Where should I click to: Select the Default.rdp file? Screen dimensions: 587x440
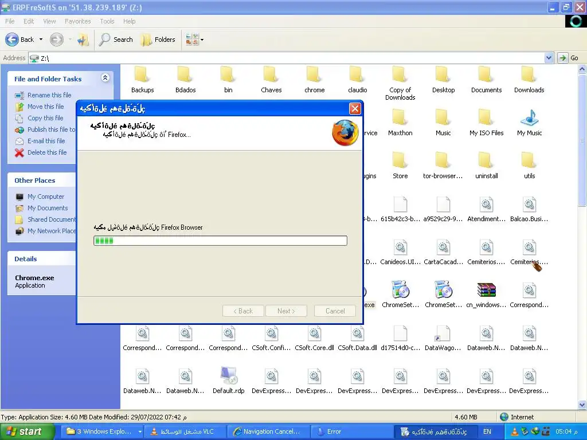[228, 380]
